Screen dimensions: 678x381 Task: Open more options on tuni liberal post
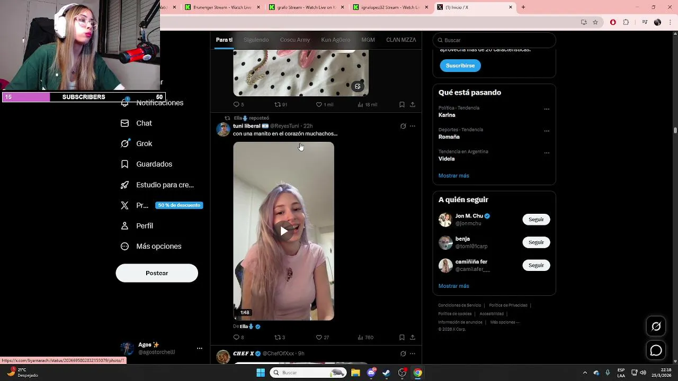[x=413, y=126]
